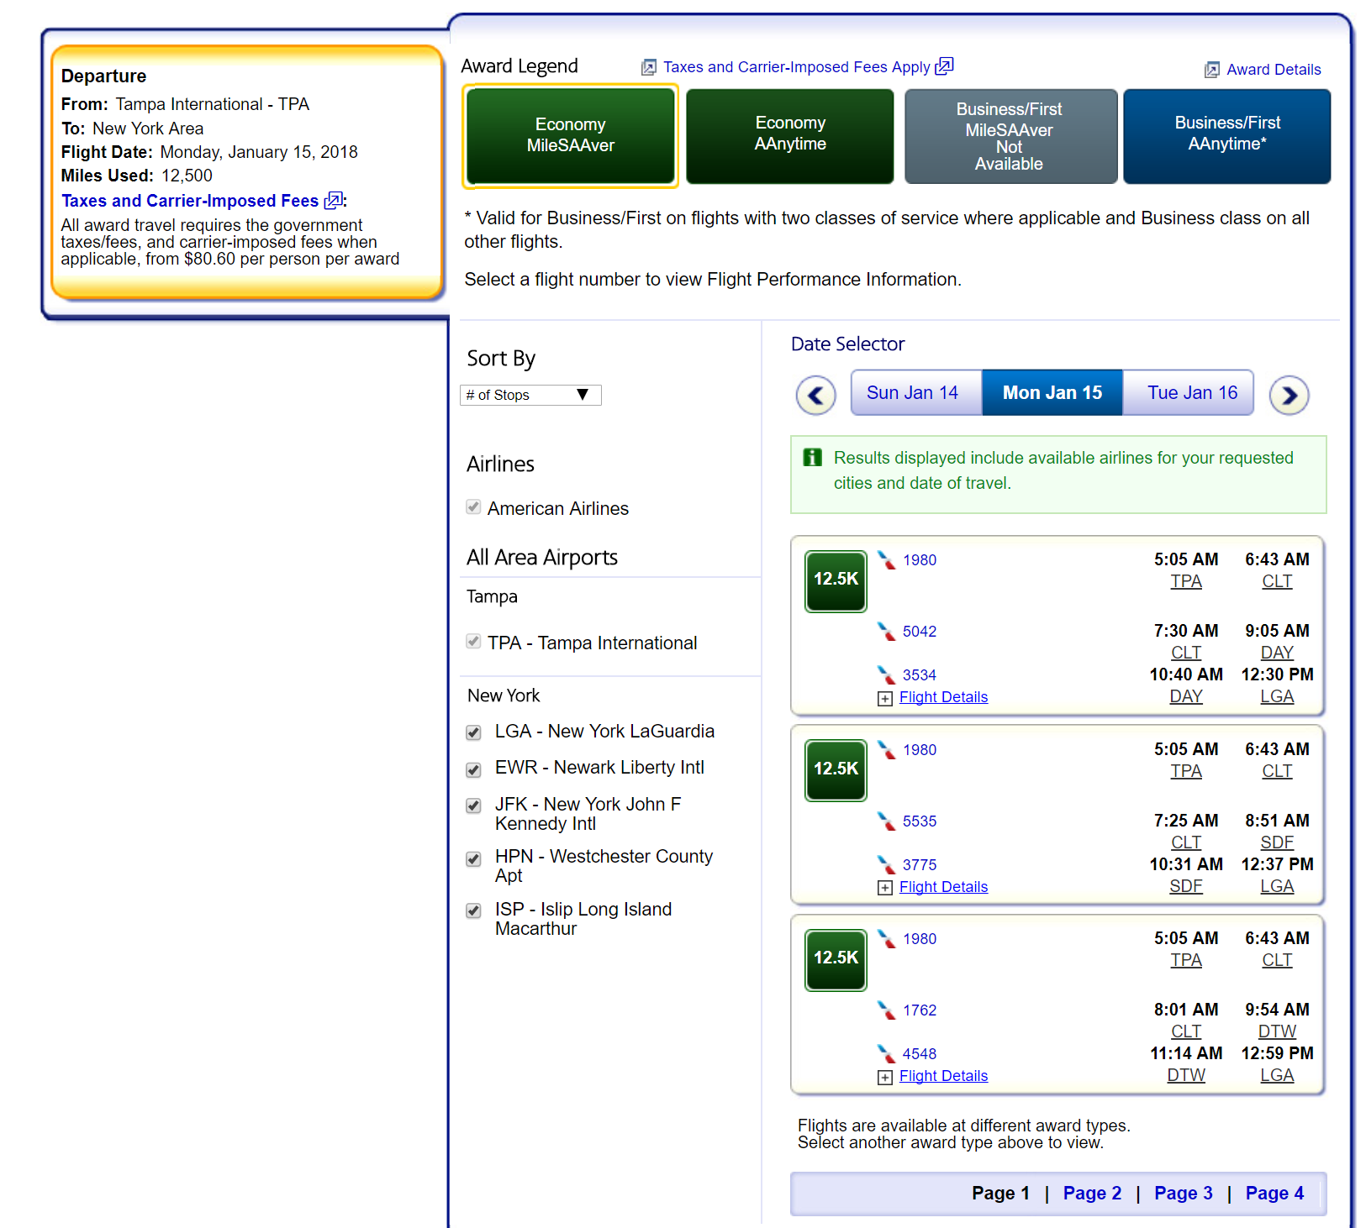The image size is (1366, 1228).
Task: Deselect JFK - New York John F Kennedy checkbox
Action: 474,806
